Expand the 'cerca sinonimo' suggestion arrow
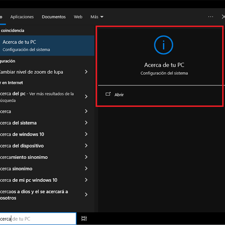Image resolution: width=225 pixels, height=225 pixels. [86, 168]
